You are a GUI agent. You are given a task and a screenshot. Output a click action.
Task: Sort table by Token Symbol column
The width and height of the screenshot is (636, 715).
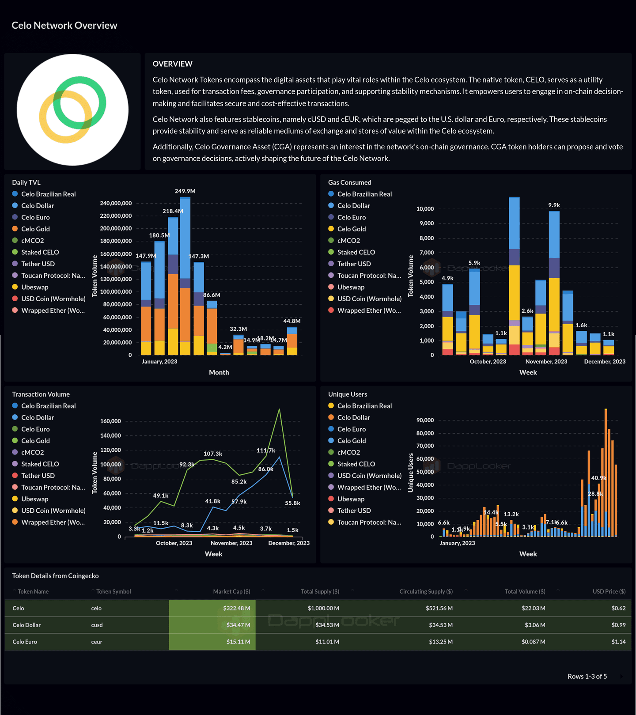coord(114,591)
